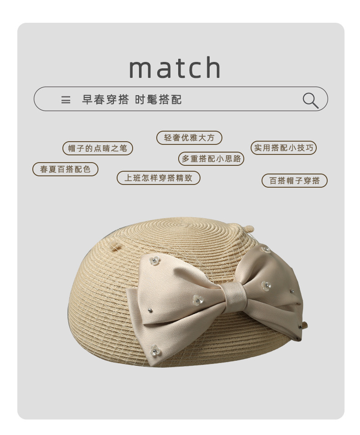This screenshot has width=360, height=435.
Task: Click the 春夏百搭配色 tag
Action: coord(65,169)
